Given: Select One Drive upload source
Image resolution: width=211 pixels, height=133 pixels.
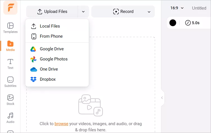Looking at the screenshot, I should point(57,69).
